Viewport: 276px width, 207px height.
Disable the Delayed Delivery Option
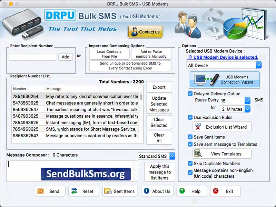point(190,93)
